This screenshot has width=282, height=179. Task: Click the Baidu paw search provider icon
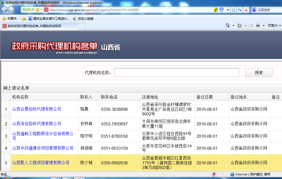254,10
